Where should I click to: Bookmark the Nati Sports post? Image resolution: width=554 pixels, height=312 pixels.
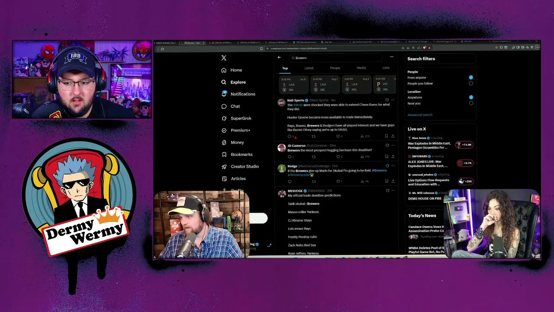coord(387,136)
